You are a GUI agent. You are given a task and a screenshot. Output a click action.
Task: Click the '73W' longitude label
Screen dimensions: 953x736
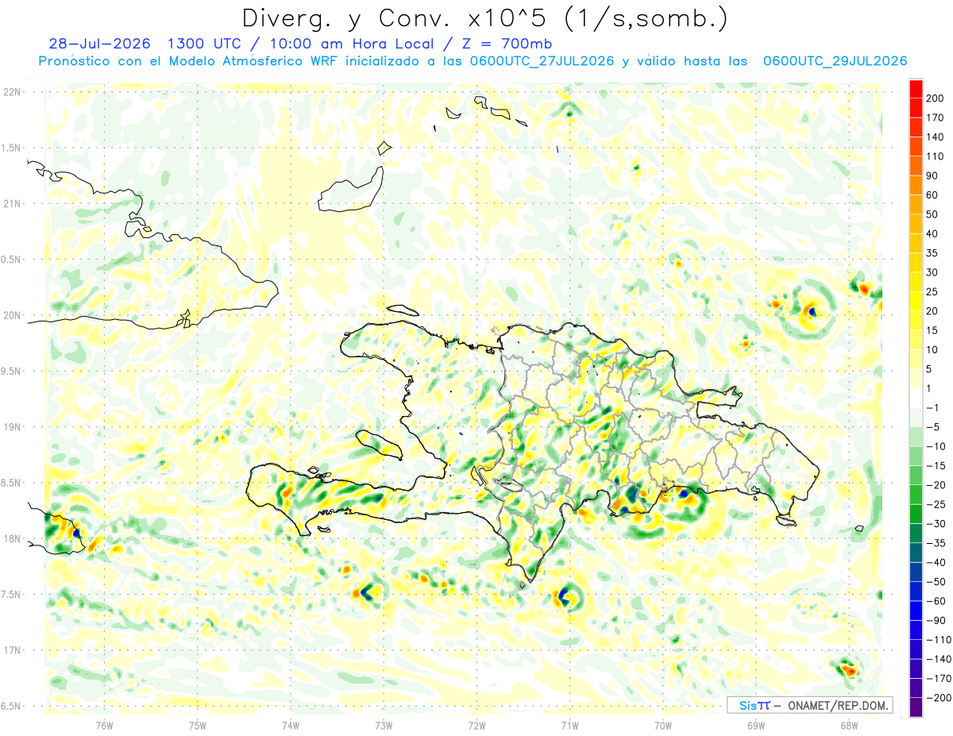coord(384,724)
